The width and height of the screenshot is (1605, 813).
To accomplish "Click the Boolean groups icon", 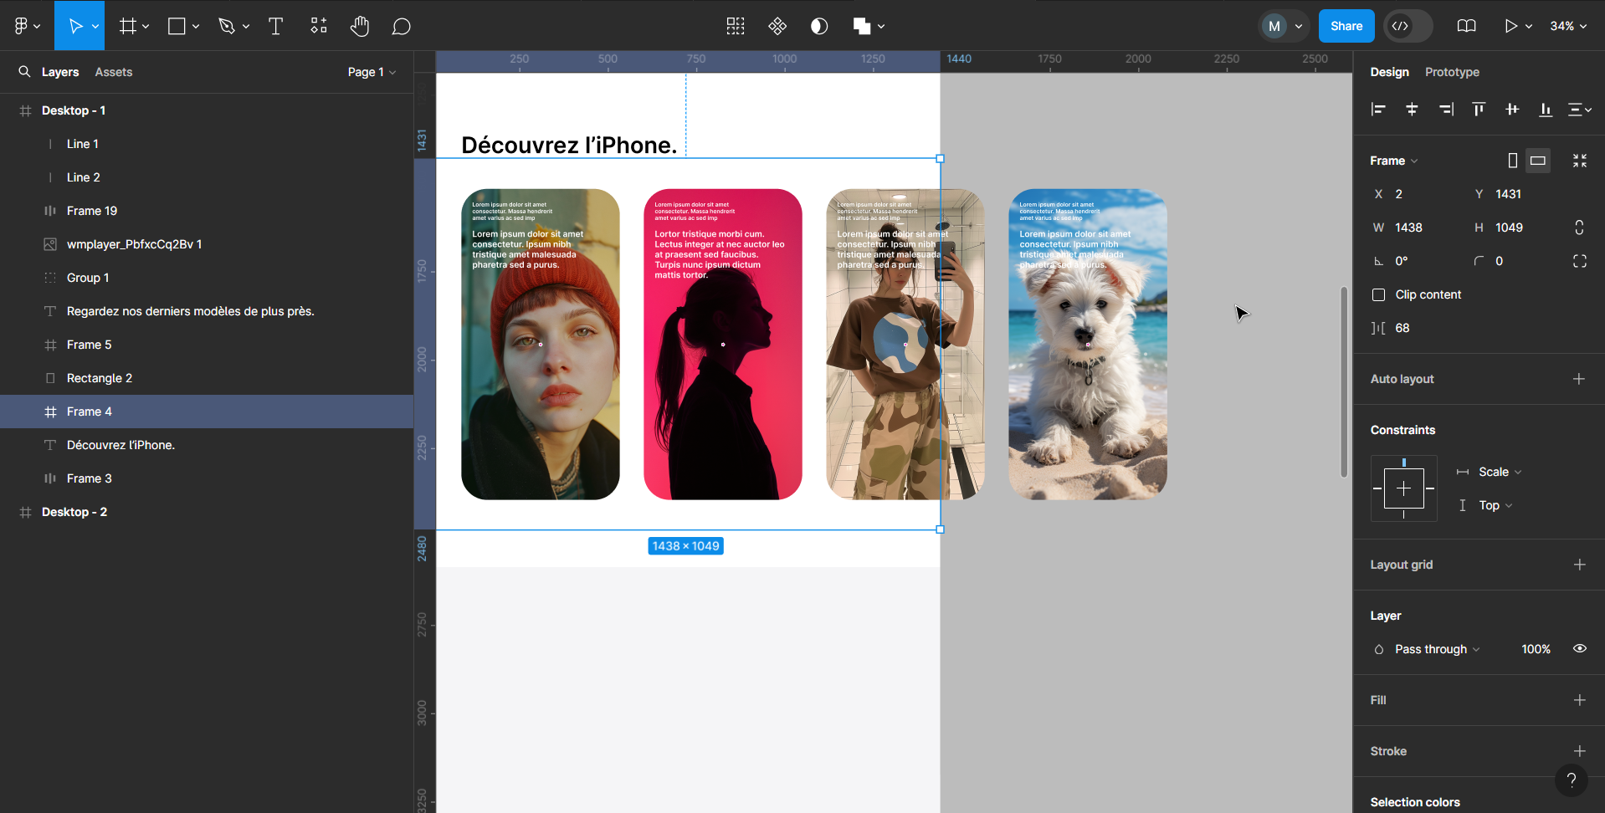I will [862, 26].
